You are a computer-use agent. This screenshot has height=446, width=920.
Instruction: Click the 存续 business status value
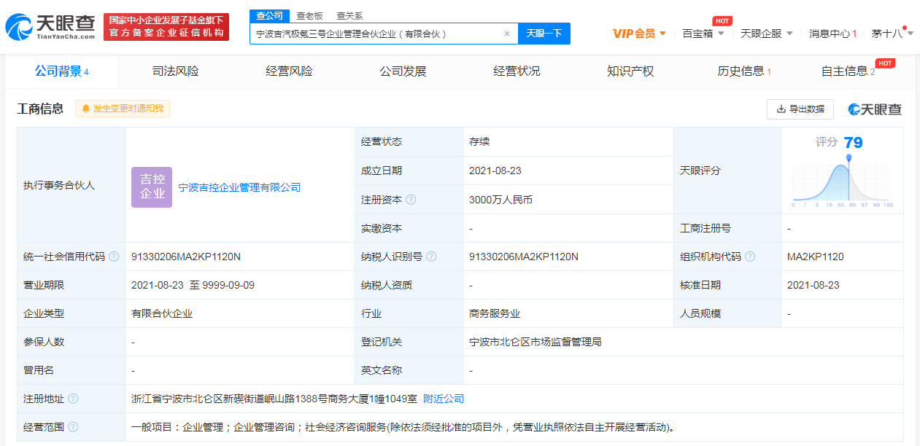[479, 142]
